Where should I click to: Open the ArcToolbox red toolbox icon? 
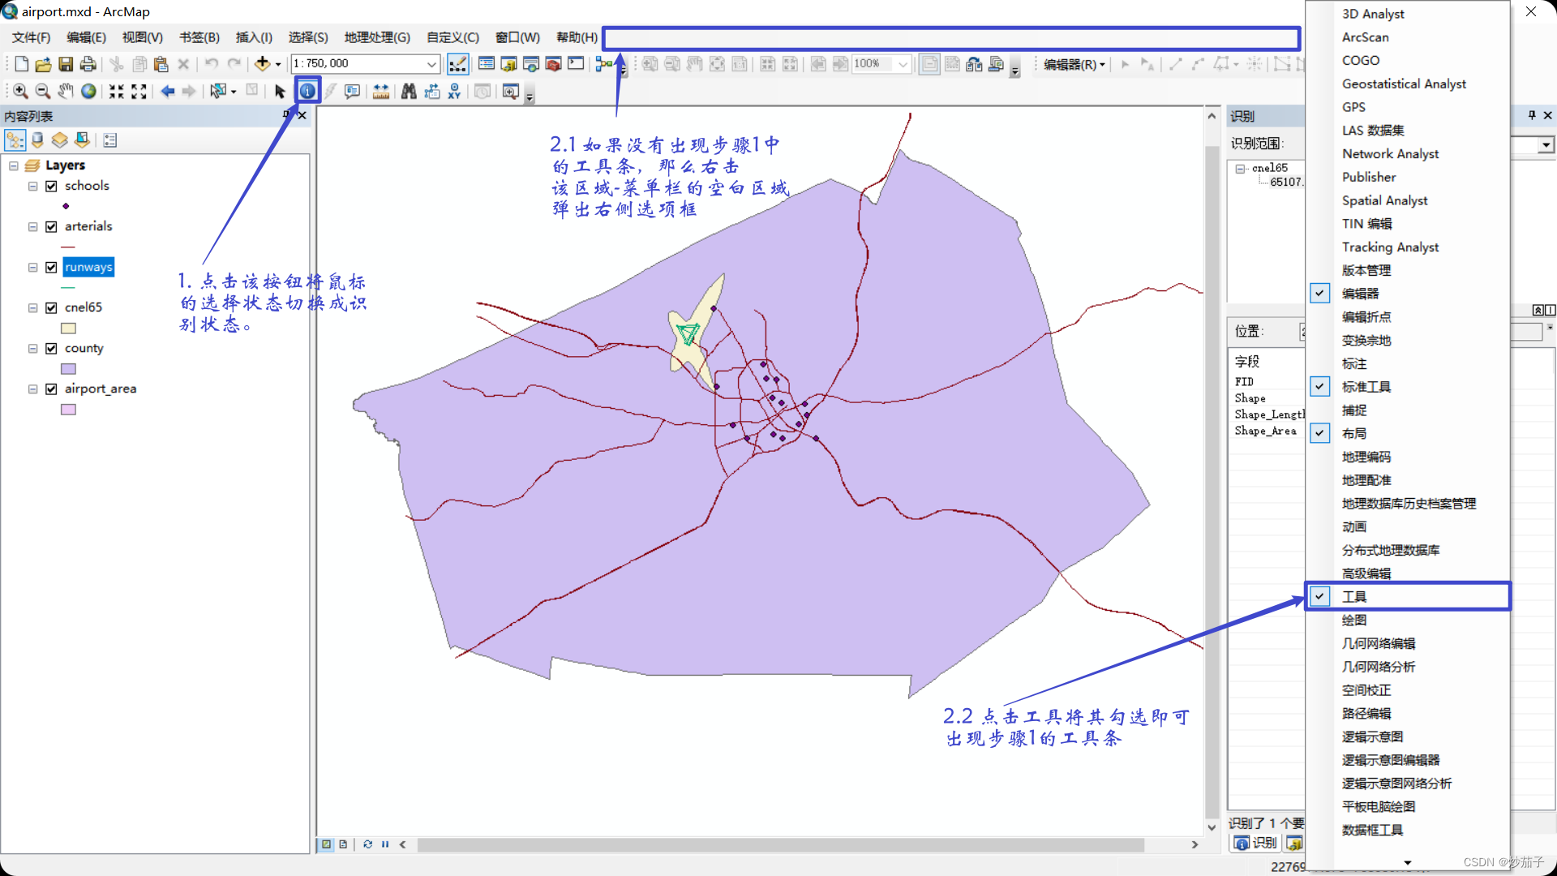[553, 64]
